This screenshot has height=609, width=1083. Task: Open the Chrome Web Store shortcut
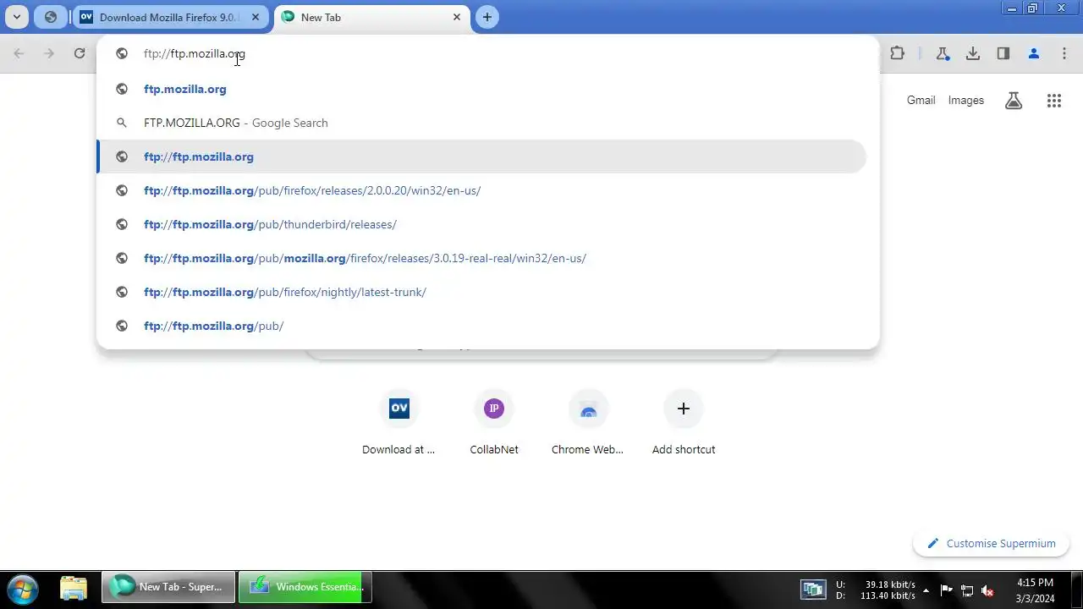click(588, 423)
